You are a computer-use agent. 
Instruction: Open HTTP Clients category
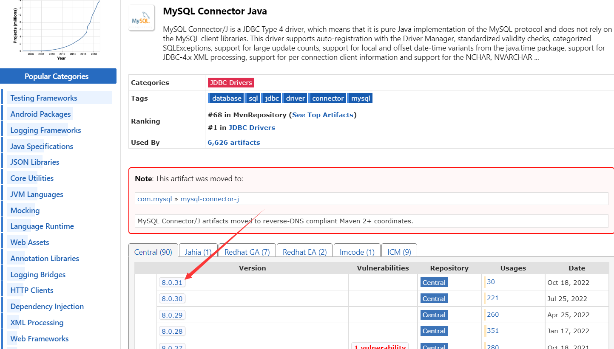tap(32, 290)
